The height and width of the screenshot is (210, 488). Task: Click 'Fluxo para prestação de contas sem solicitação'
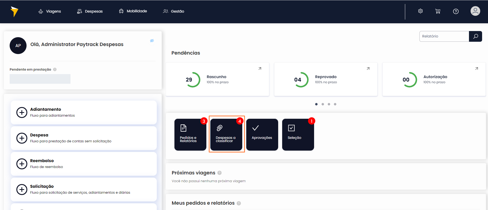[x=71, y=141]
